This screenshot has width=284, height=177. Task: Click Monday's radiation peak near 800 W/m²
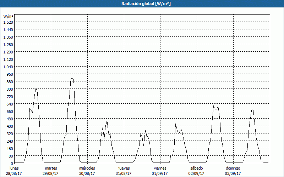tap(36, 89)
